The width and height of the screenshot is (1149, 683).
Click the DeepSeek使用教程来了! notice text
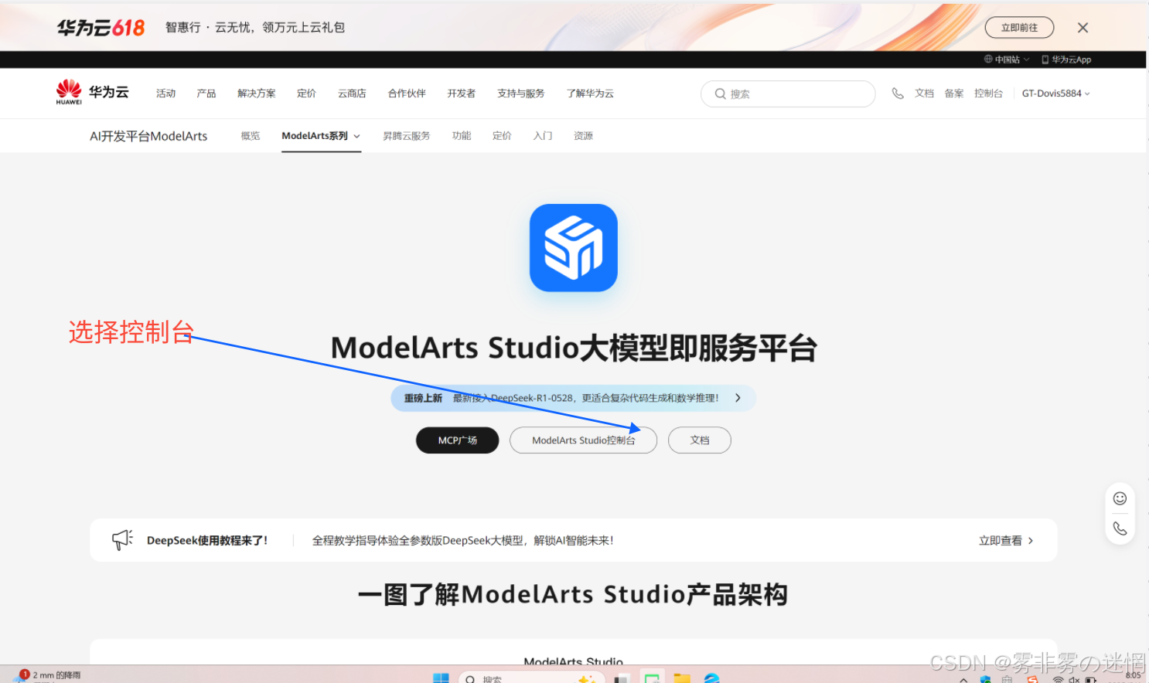[207, 541]
